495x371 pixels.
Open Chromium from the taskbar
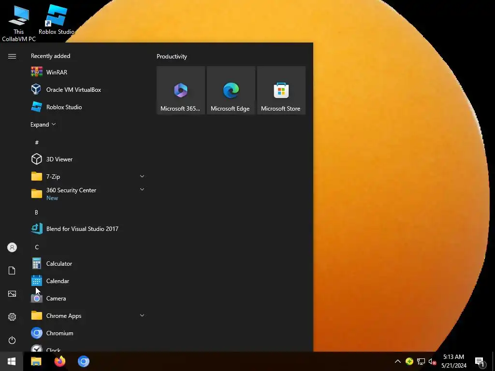pos(84,361)
